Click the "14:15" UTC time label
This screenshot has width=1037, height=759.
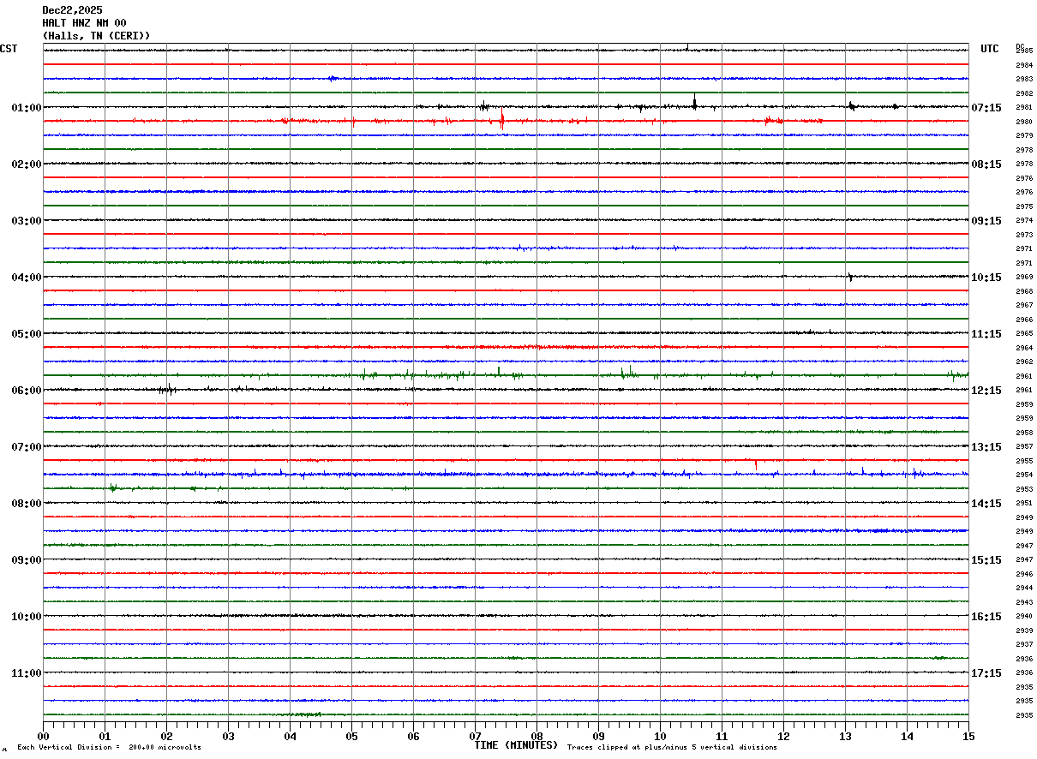coord(986,504)
